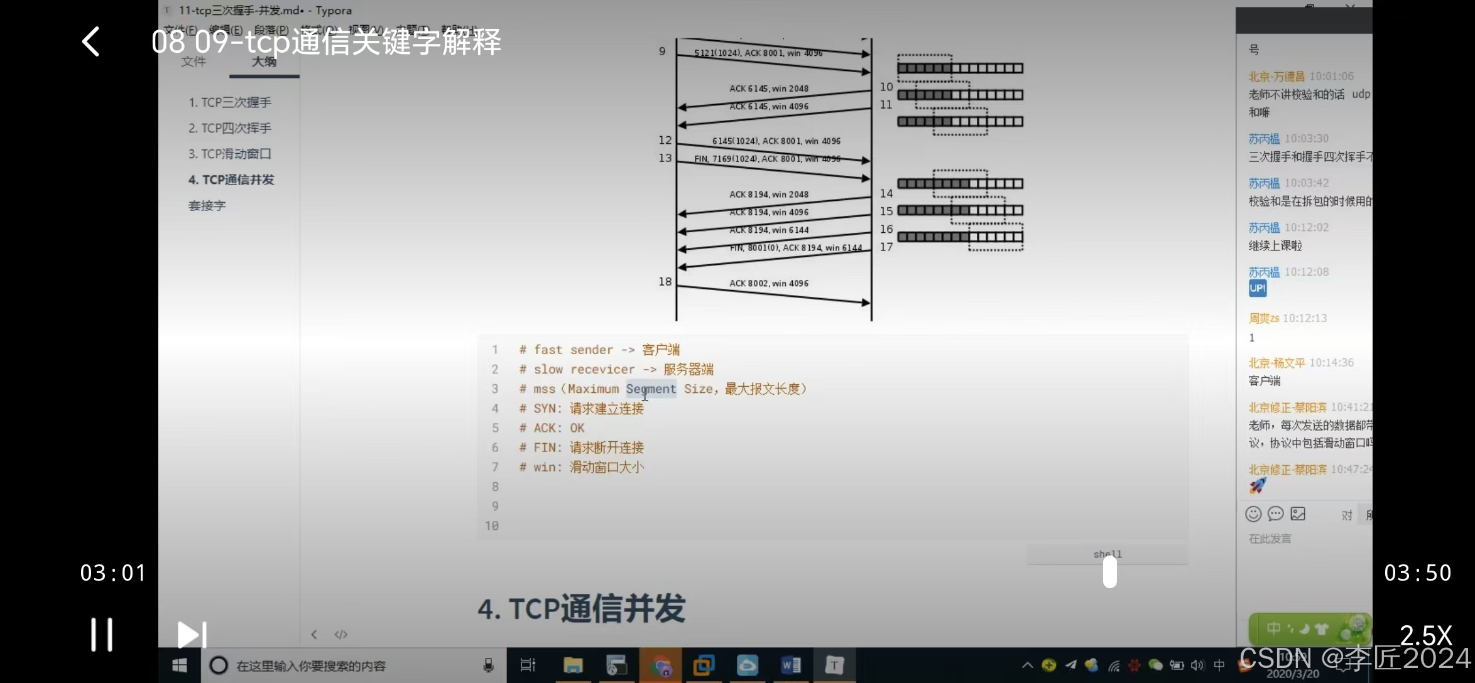Open File Explorer from the taskbar
The width and height of the screenshot is (1475, 683).
click(573, 665)
